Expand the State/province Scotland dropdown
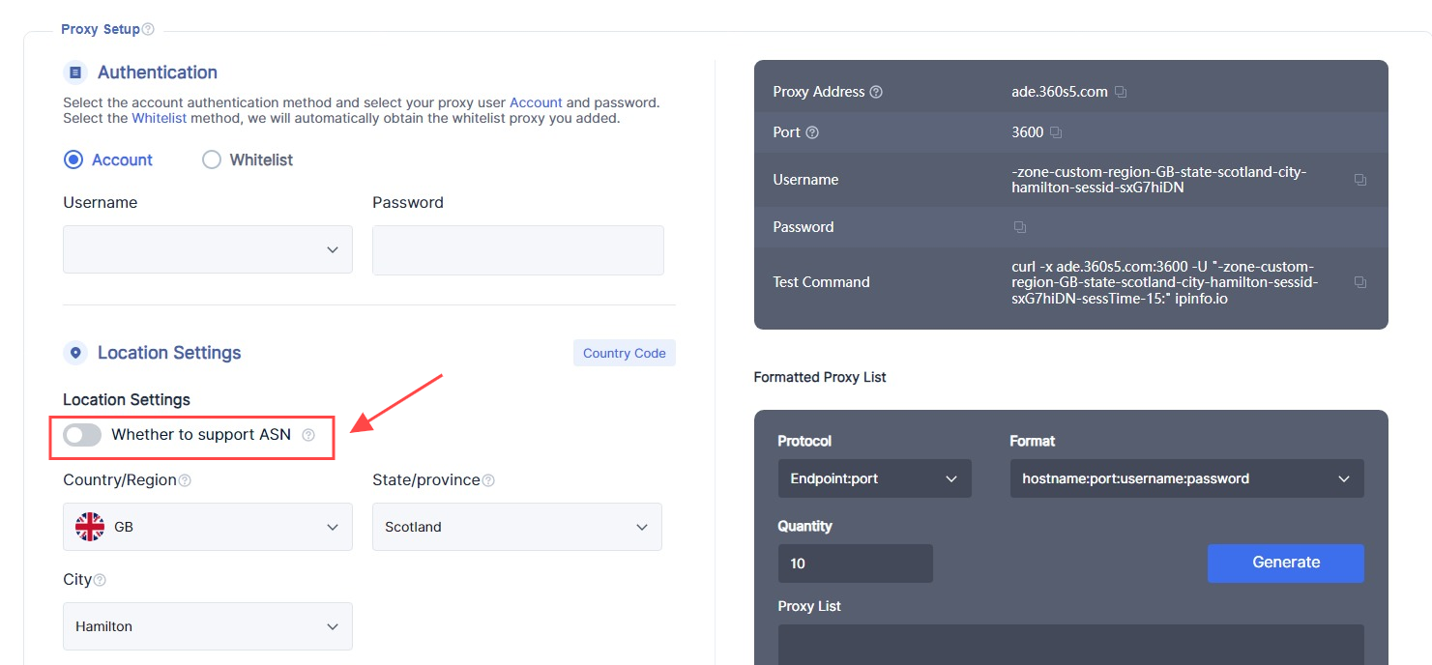This screenshot has width=1432, height=665. point(516,527)
